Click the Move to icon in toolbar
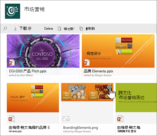 [59, 29]
